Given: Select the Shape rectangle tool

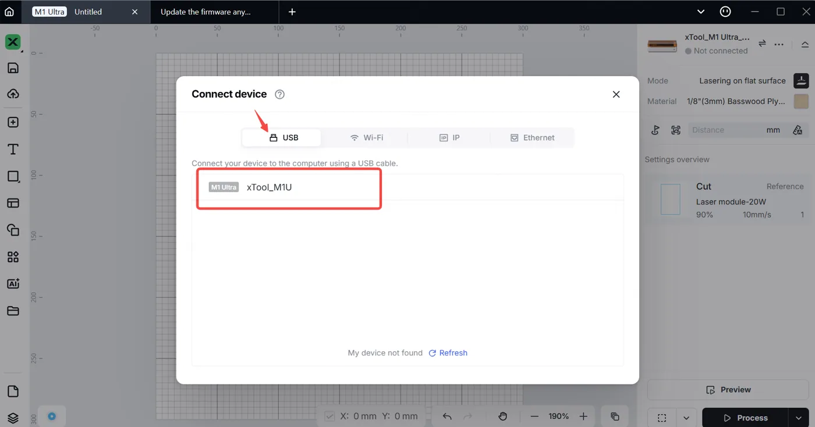Looking at the screenshot, I should pyautogui.click(x=13, y=176).
